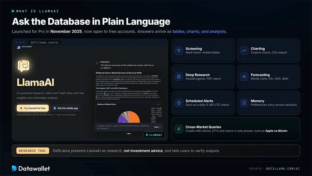Click 'Such as a daily 9 AM UTC check' text

[207, 105]
